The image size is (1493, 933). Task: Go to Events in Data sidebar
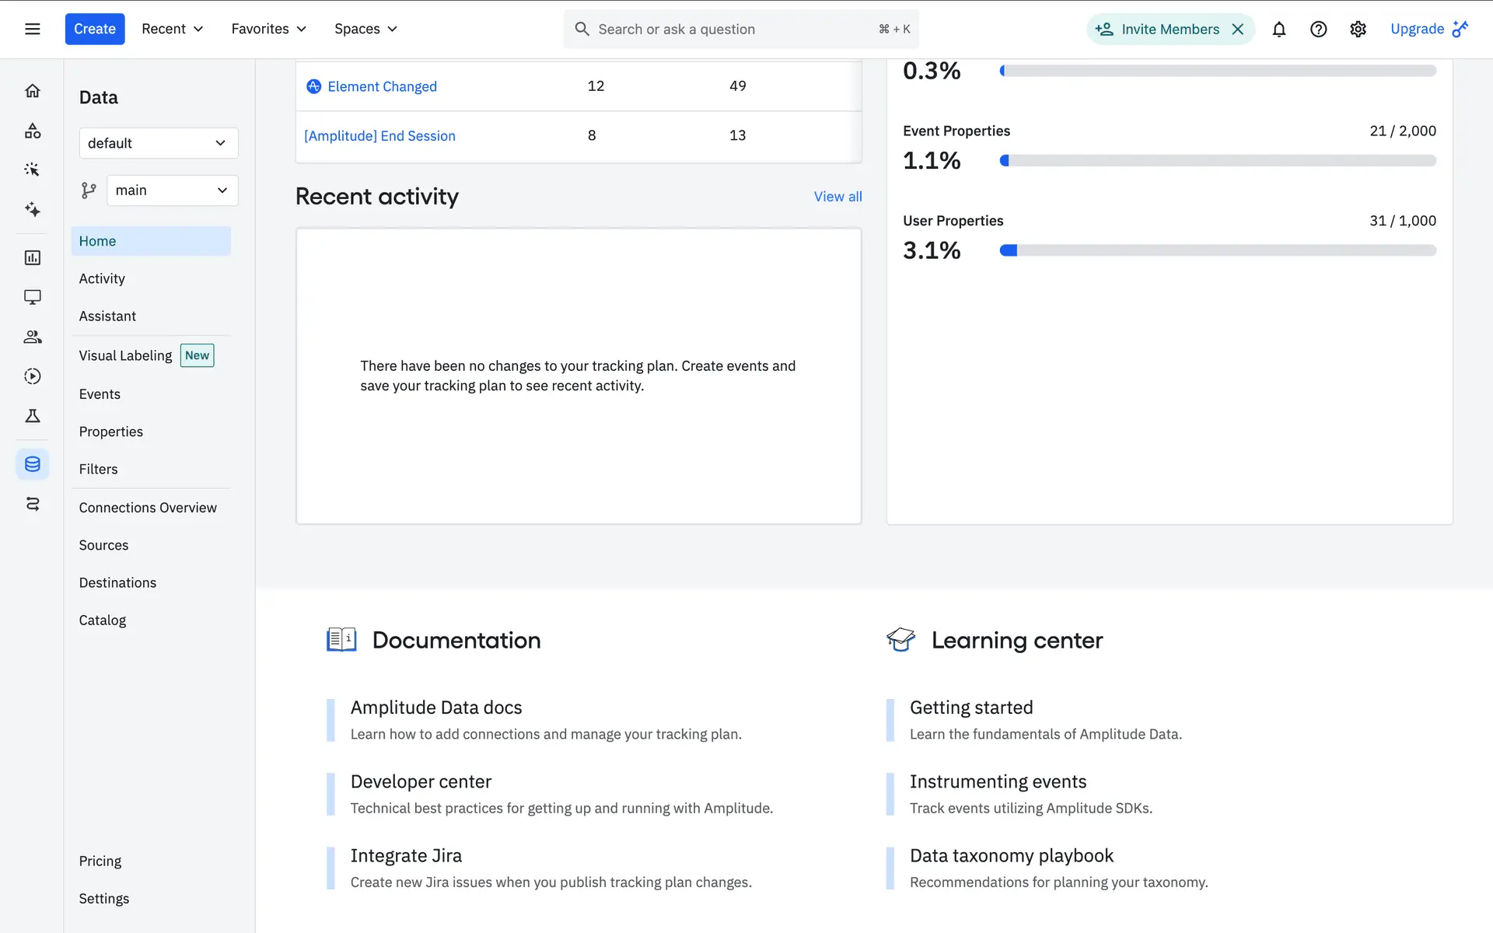pos(100,394)
